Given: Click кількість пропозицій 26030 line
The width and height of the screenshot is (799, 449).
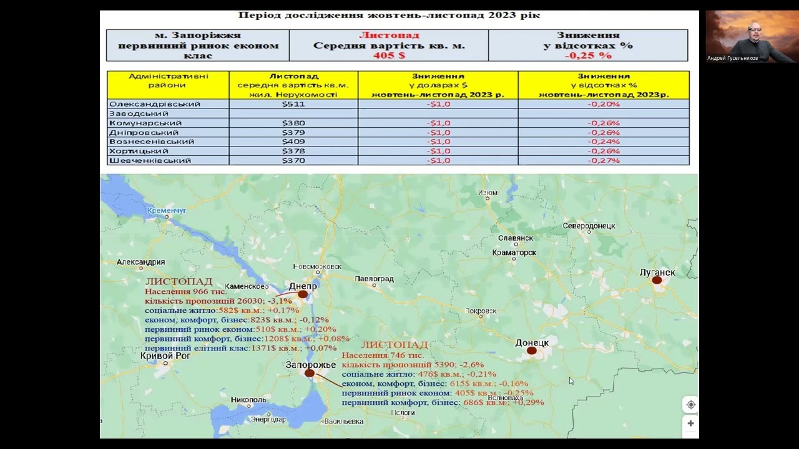Looking at the screenshot, I should tap(218, 301).
